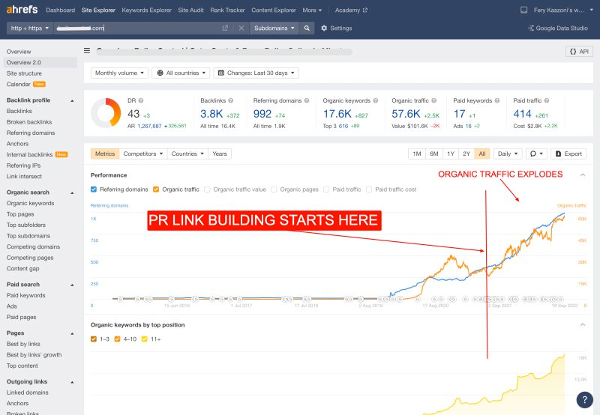Go to Dashboard in top nav
Image resolution: width=600 pixels, height=415 pixels.
pyautogui.click(x=61, y=10)
